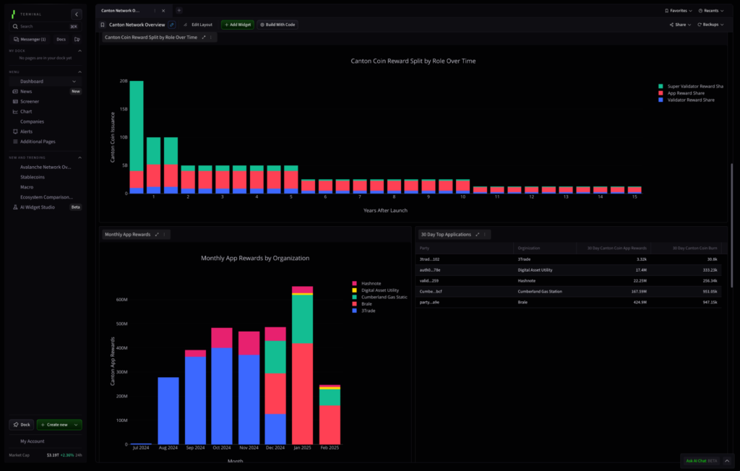Toggle the Brale series in the legend
The image size is (740, 471).
(362, 304)
